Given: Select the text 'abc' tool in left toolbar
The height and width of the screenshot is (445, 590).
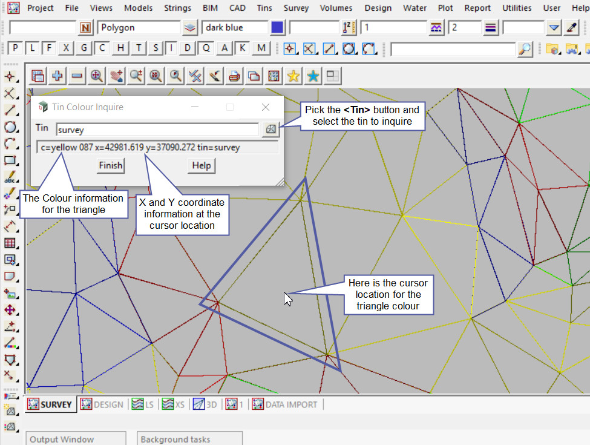Looking at the screenshot, I should (x=10, y=177).
